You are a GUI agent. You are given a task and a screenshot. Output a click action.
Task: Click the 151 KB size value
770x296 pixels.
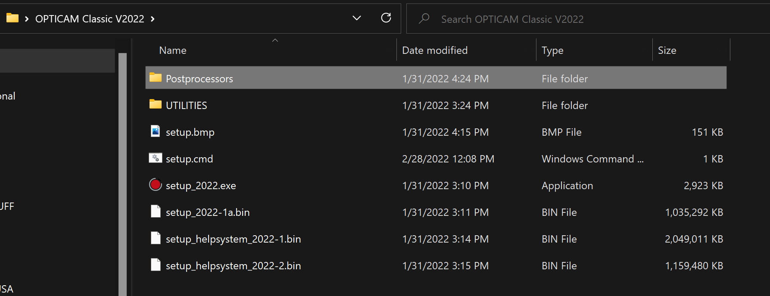[707, 132]
